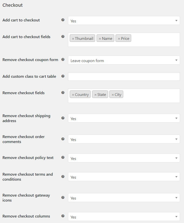
Task: Remove the Country tag from checkout fields
Action: click(73, 95)
